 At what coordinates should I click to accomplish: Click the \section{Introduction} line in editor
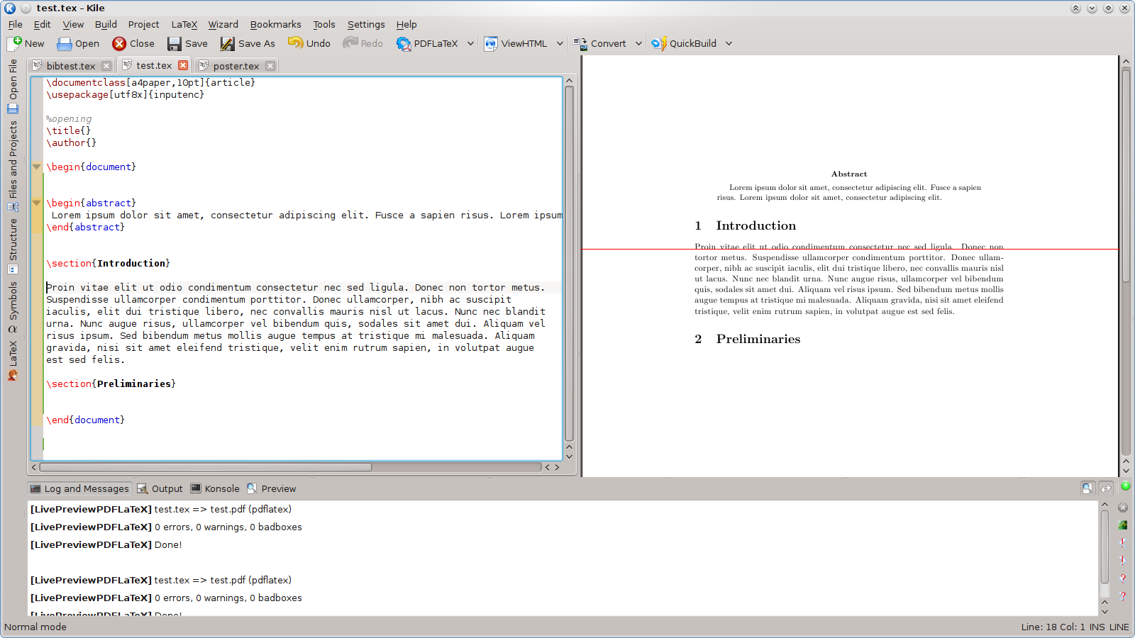coord(108,263)
